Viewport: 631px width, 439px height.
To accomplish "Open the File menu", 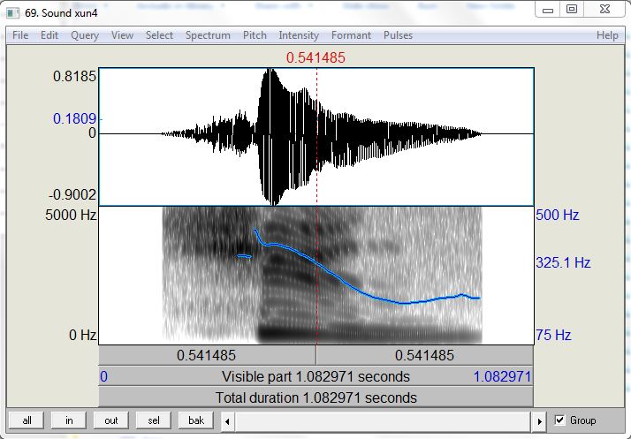I will pos(20,35).
